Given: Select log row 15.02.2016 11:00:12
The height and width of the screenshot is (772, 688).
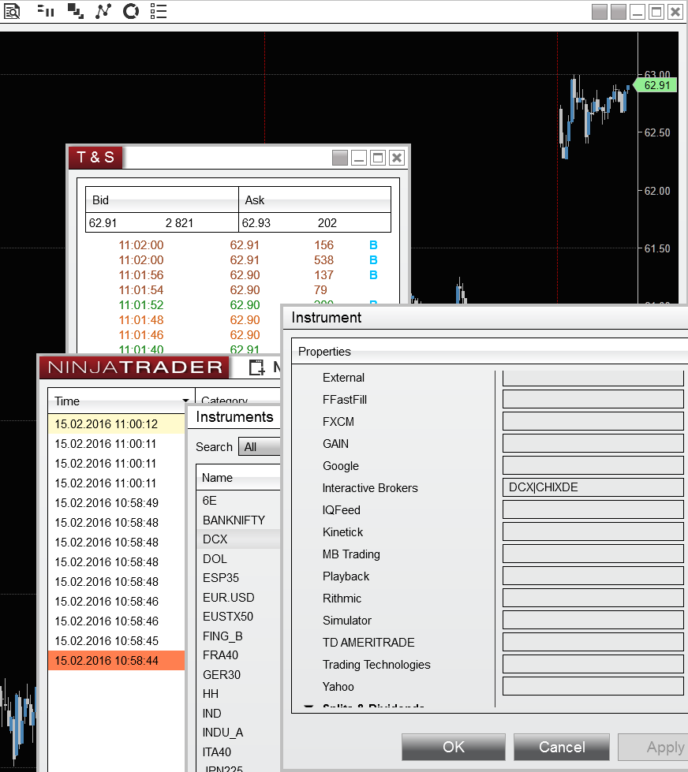Looking at the screenshot, I should (x=116, y=424).
